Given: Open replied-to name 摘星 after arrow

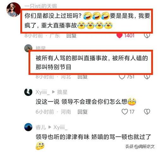Looking at the screenshot, I should coord(62,92).
